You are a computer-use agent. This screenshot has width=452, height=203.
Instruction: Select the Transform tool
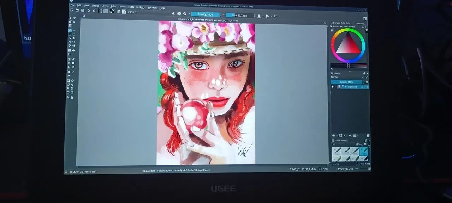(70, 50)
